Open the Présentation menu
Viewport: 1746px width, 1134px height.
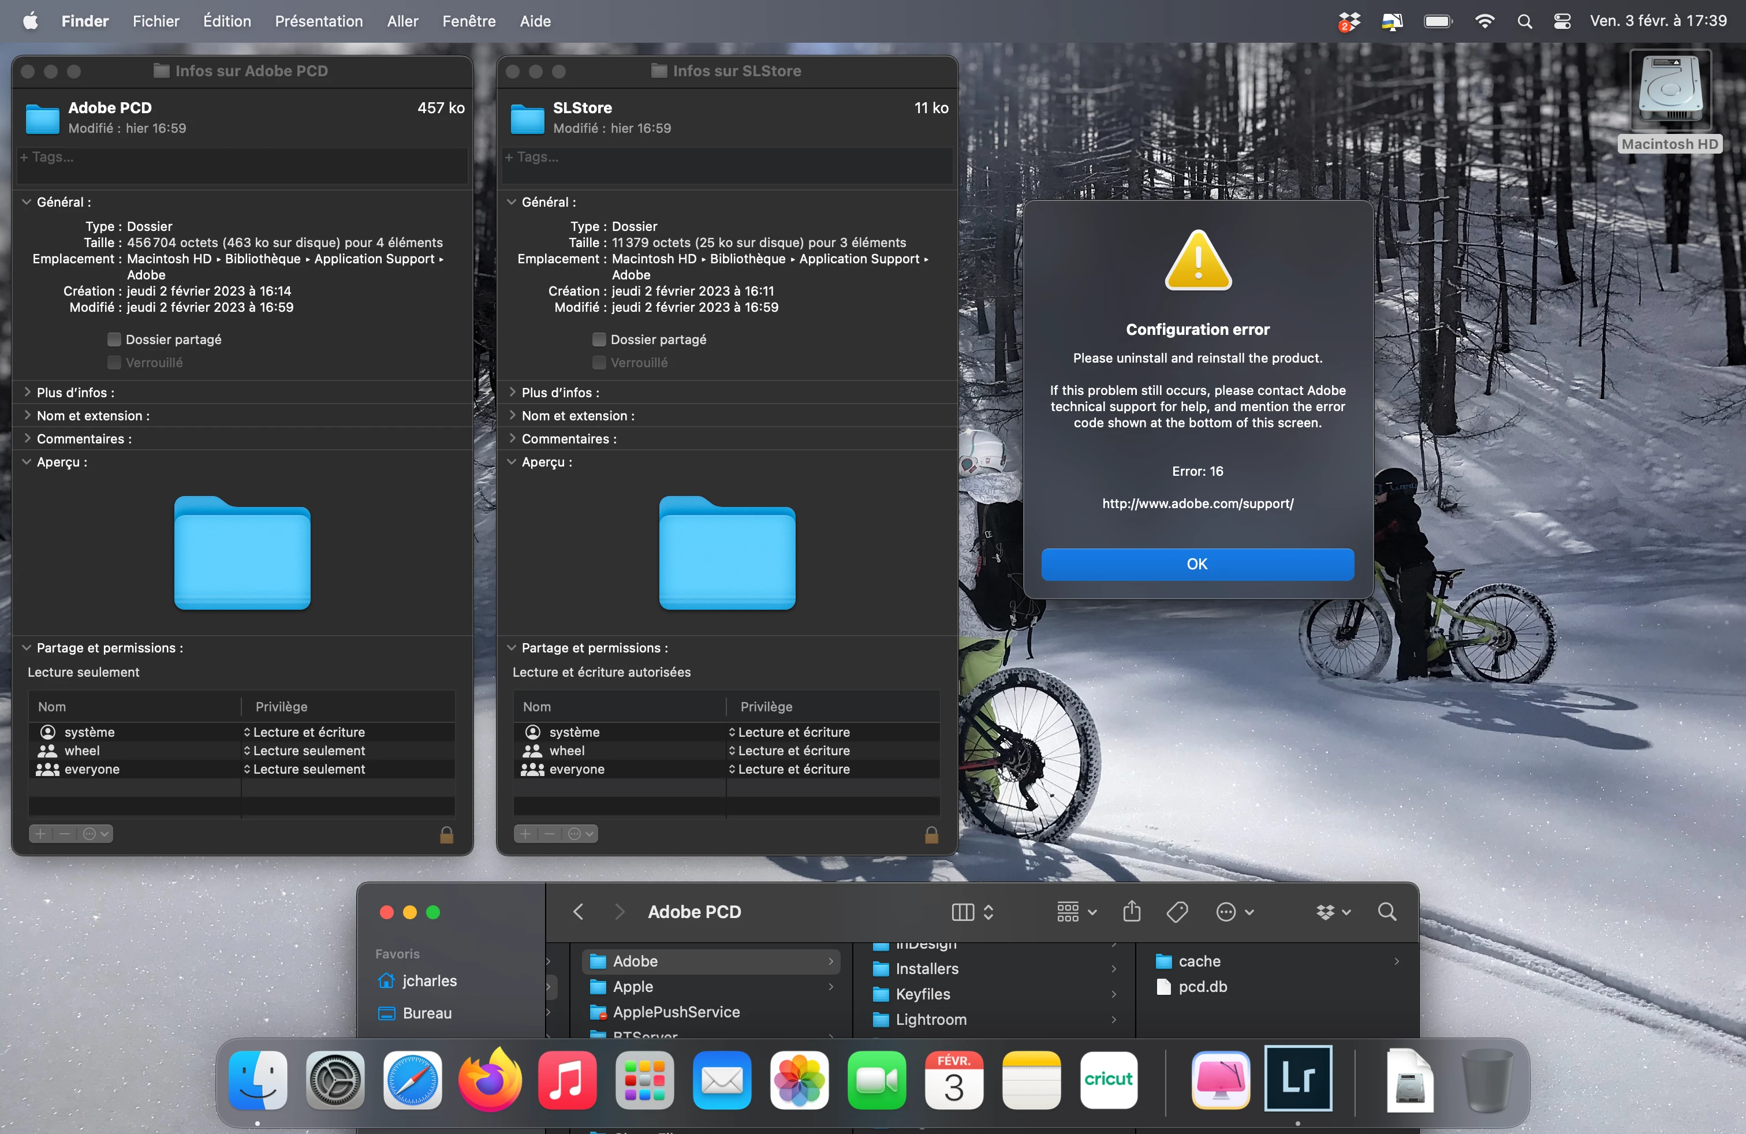(318, 21)
